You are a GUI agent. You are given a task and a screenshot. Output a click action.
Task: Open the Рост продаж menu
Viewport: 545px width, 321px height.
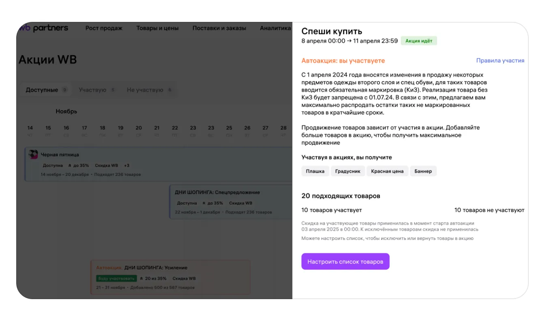pos(104,28)
